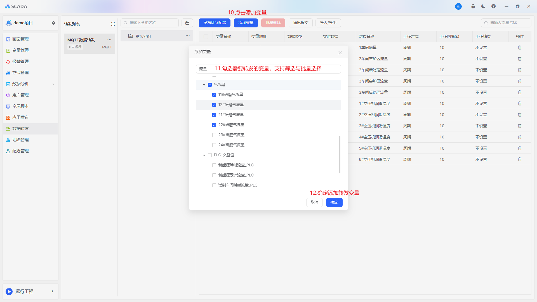Viewport: 537px width, 302px height.
Task: Collapse the 气流磨 tree node
Action: 204,85
